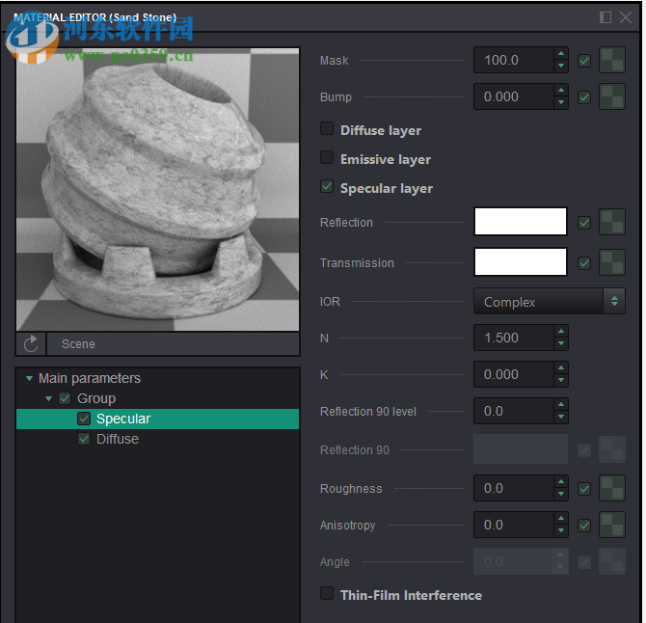This screenshot has height=623, width=646.
Task: Decrease the Bump value with the down arrow
Action: click(x=561, y=102)
